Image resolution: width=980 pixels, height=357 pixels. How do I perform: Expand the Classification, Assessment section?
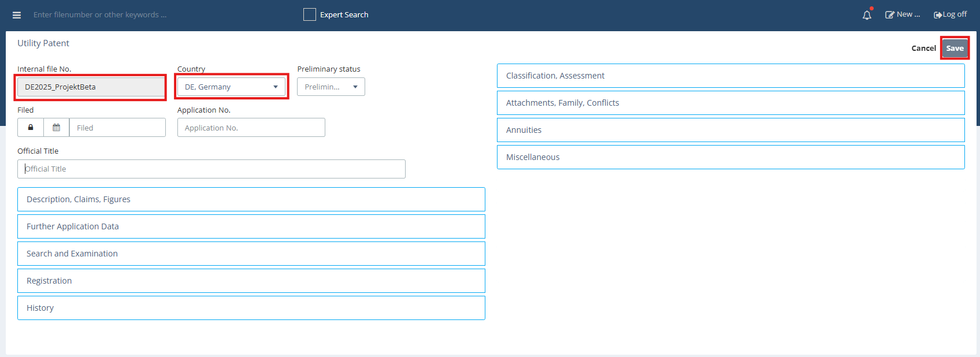[x=730, y=76]
